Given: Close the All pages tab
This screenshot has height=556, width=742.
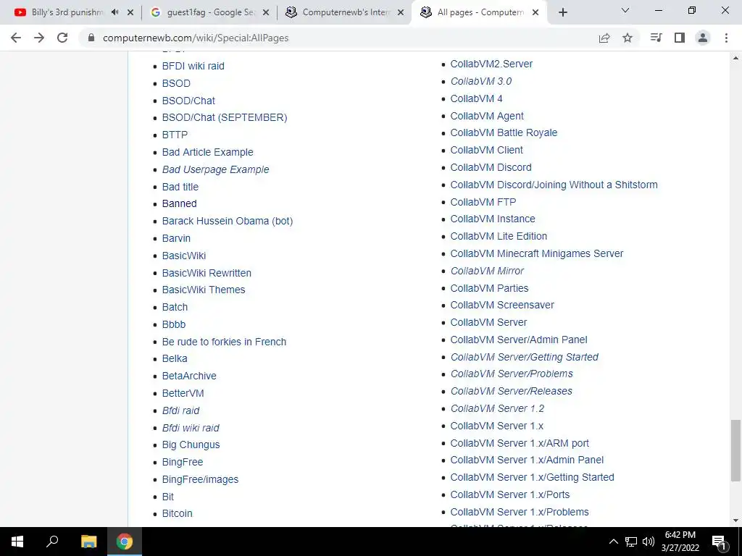Looking at the screenshot, I should coord(535,12).
